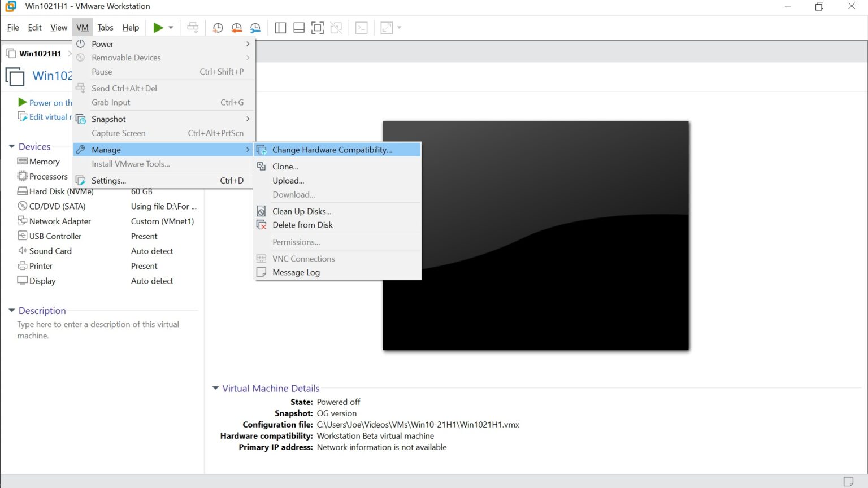
Task: Take a snapshot of the virtual machine
Action: [218, 27]
